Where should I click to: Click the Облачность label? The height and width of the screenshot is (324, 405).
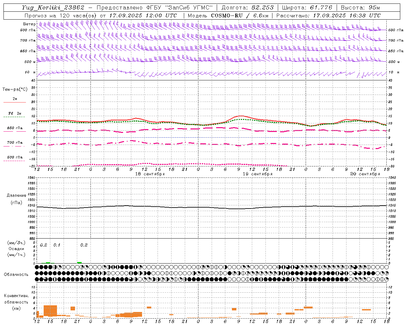16,275
